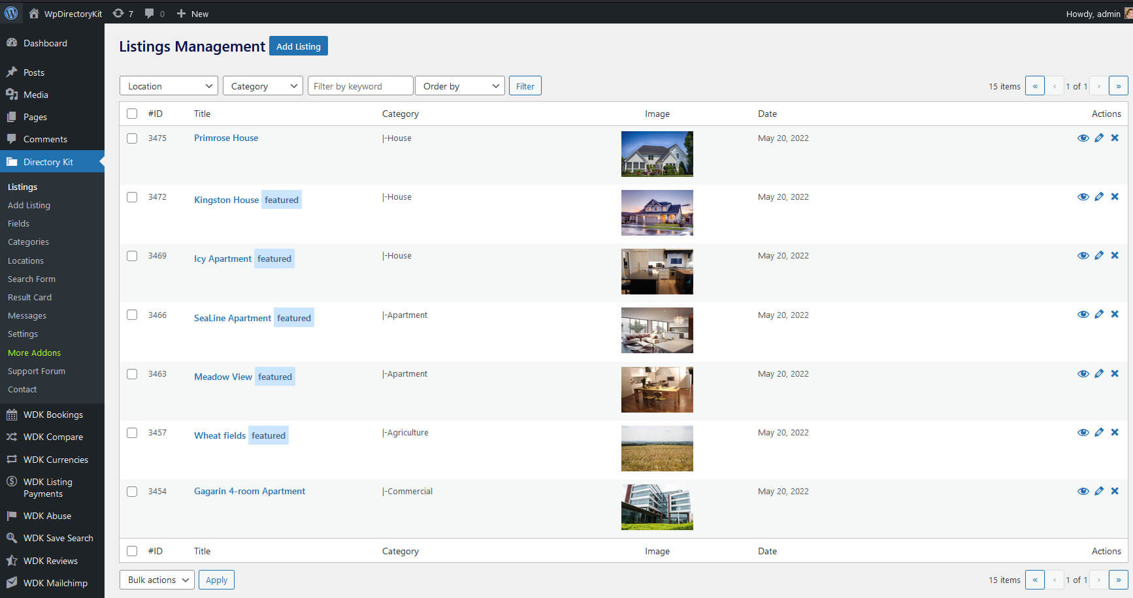This screenshot has width=1133, height=598.
Task: Open More Addons in the sidebar
Action: 34,353
